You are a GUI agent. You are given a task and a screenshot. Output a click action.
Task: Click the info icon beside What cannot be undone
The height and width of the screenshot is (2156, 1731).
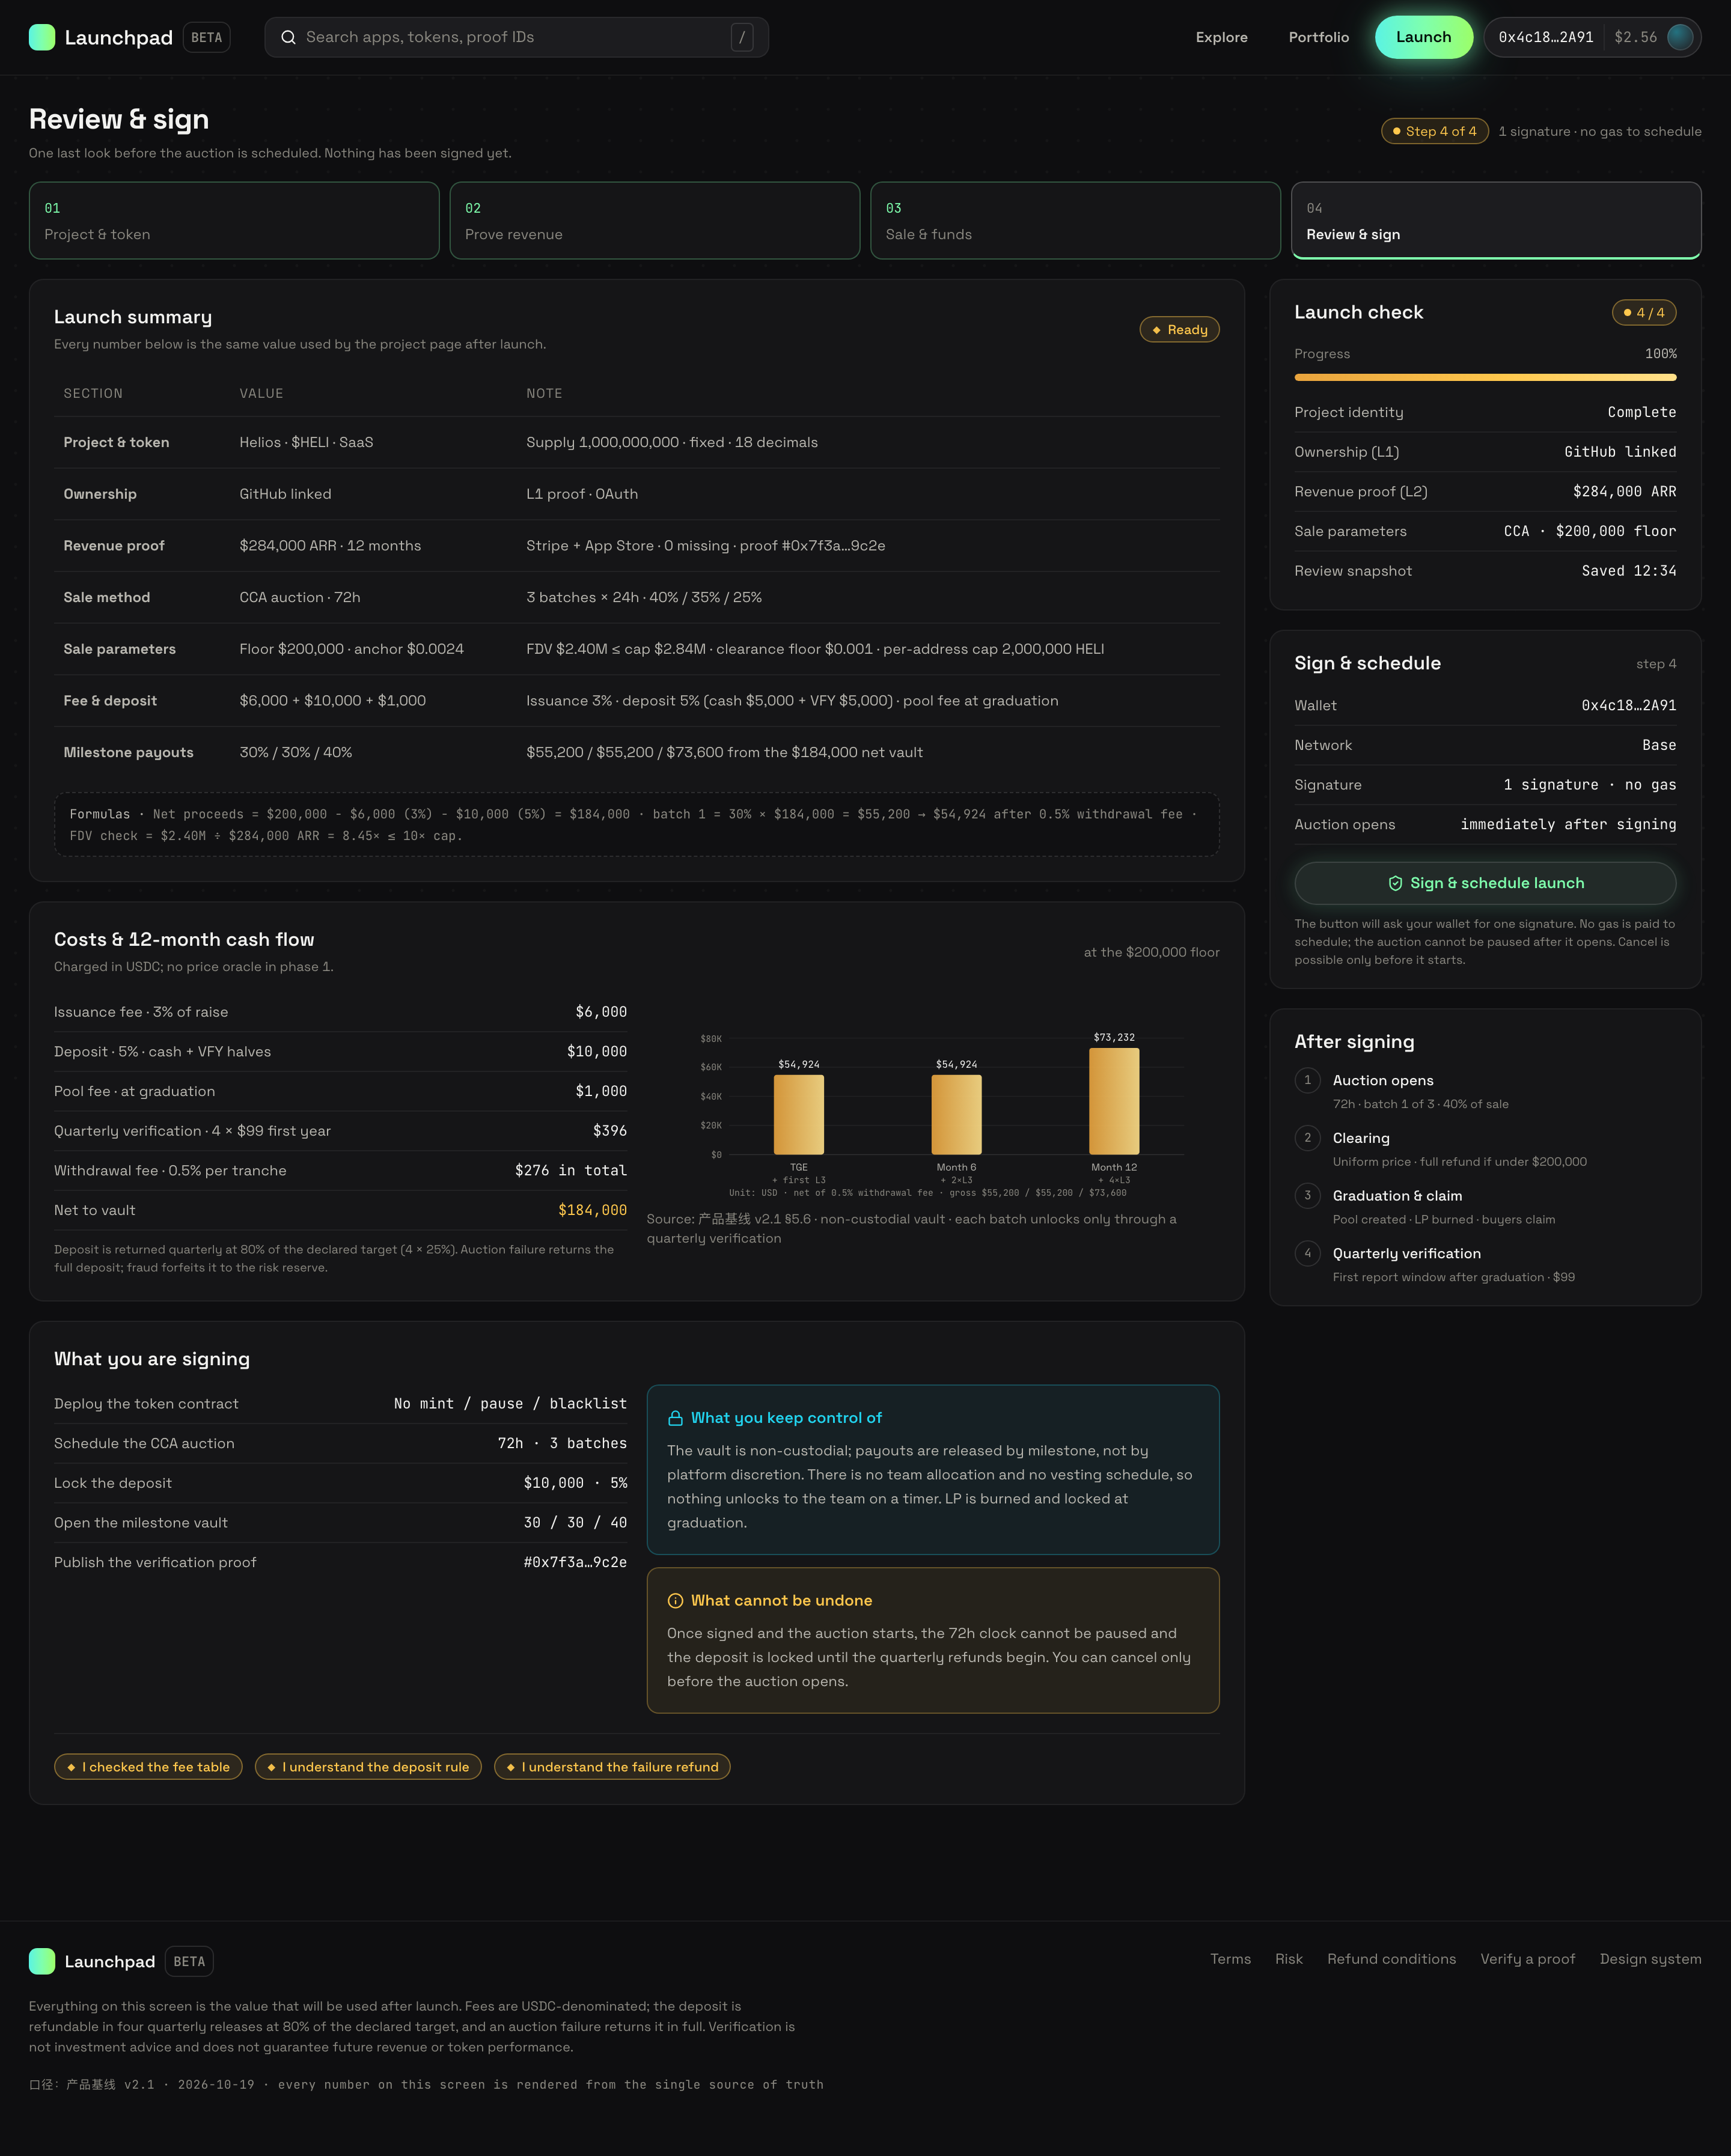675,1601
